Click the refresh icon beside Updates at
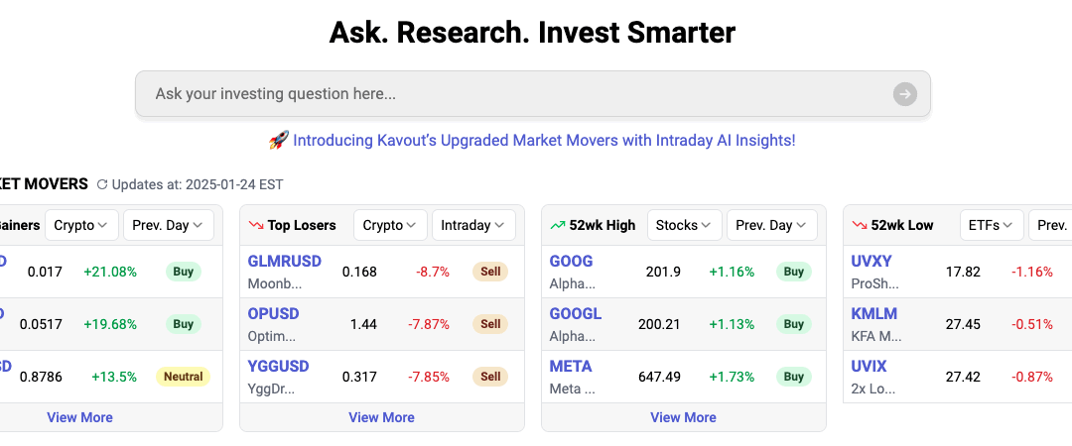1072x446 pixels. coord(101,184)
